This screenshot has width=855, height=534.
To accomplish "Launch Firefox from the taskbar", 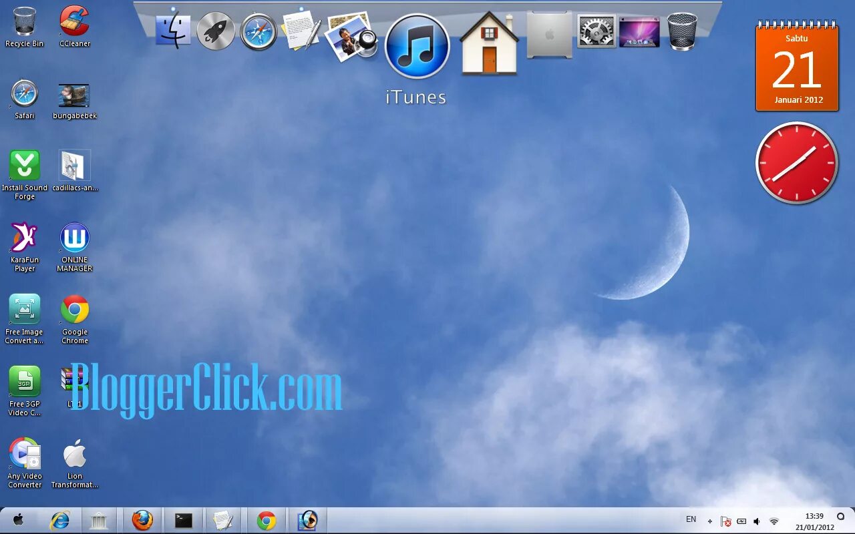I will tap(142, 520).
